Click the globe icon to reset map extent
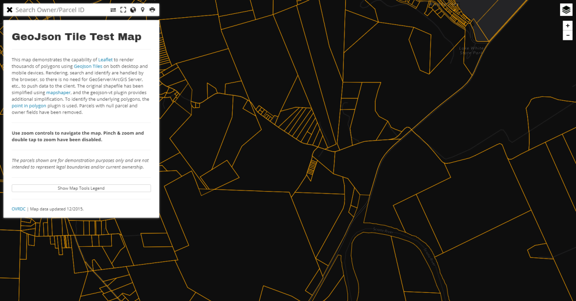The width and height of the screenshot is (576, 301). 133,9
